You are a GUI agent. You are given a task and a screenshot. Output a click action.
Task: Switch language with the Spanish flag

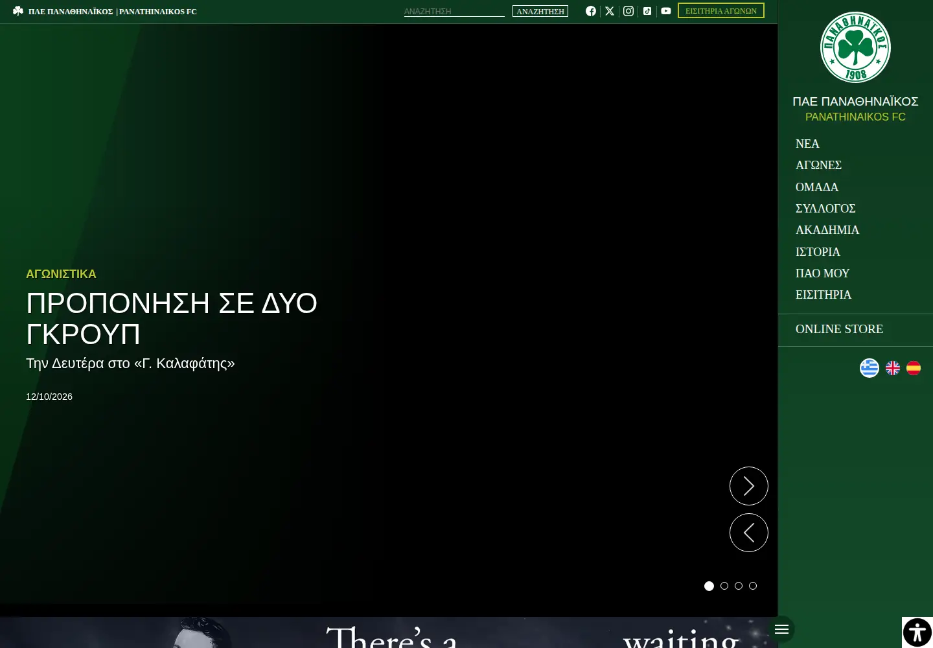(914, 368)
